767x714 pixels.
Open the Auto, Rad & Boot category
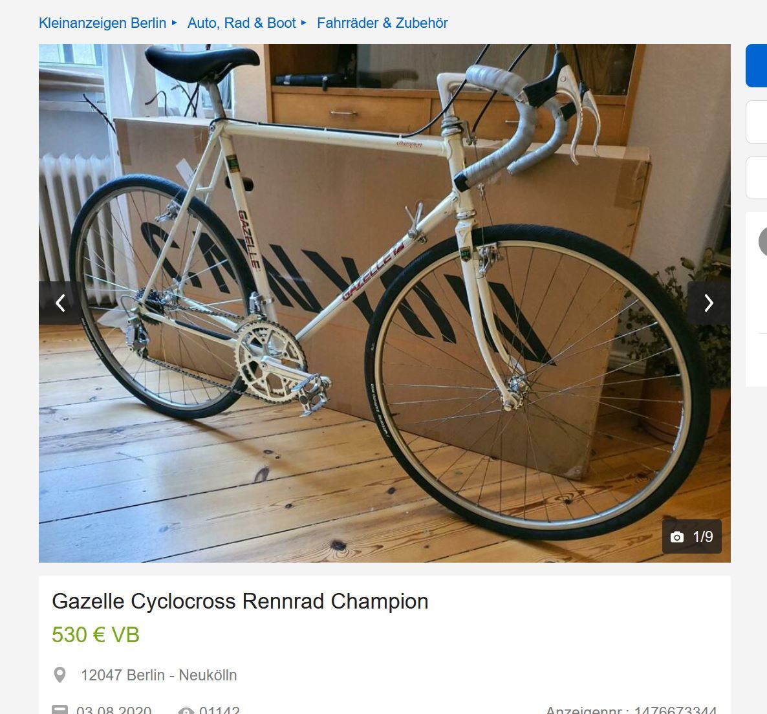(x=242, y=23)
